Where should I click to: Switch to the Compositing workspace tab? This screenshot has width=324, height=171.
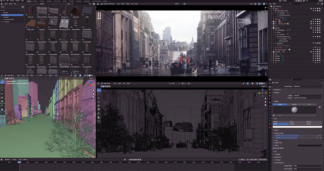(x=87, y=1)
